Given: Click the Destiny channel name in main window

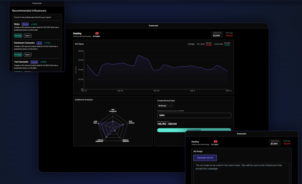Looking at the screenshot, I should pyautogui.click(x=77, y=34).
